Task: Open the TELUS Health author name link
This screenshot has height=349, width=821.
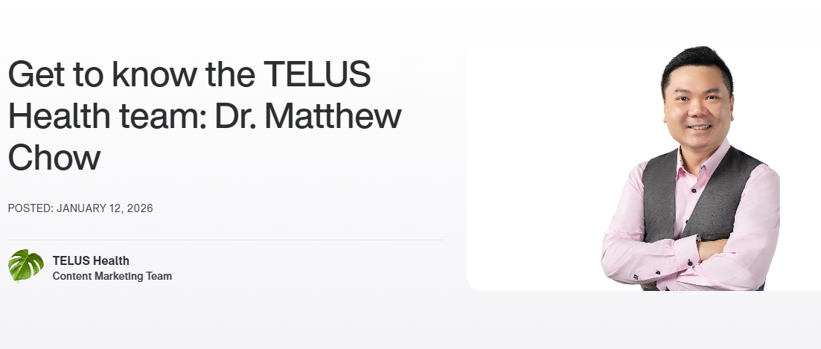Action: point(91,260)
